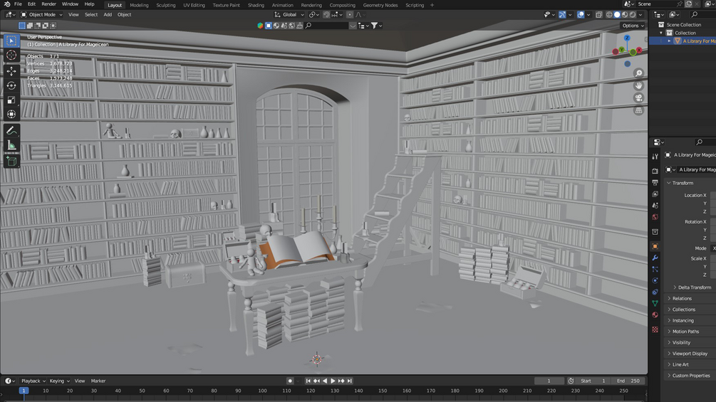Switch perspective/orthographic grid icon
The width and height of the screenshot is (716, 402).
pos(638,110)
